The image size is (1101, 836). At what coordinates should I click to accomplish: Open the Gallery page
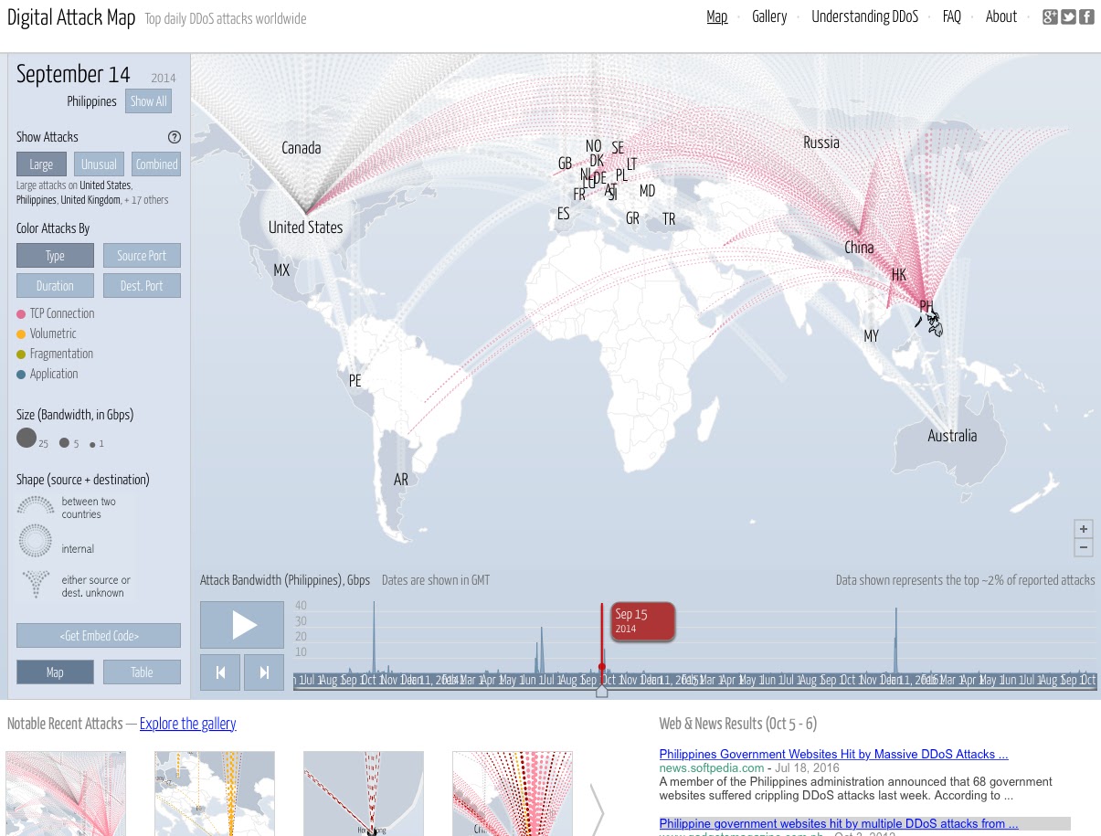[x=769, y=16]
